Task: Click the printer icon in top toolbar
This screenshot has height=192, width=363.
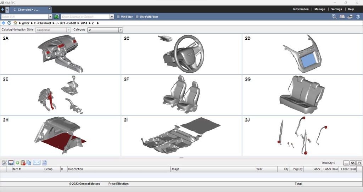Action: 350,17
